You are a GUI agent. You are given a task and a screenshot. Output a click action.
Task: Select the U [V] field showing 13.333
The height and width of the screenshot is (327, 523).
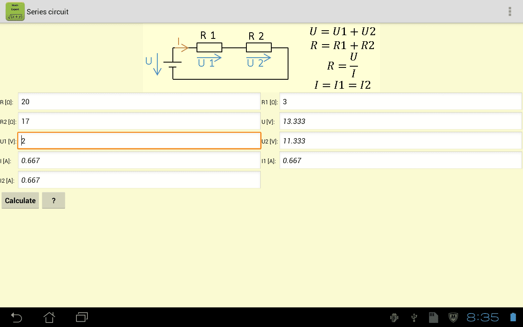click(401, 121)
